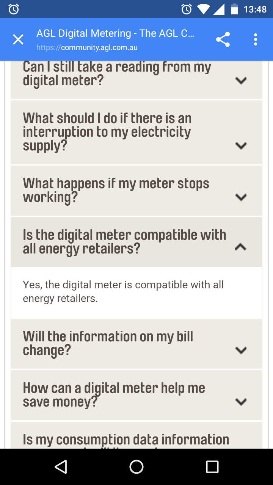The image size is (273, 485).
Task: Open "Will the information on my bill change?"
Action: pyautogui.click(x=108, y=343)
